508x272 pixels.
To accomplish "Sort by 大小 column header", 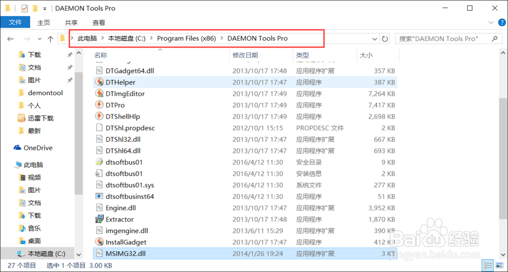I will (366, 55).
